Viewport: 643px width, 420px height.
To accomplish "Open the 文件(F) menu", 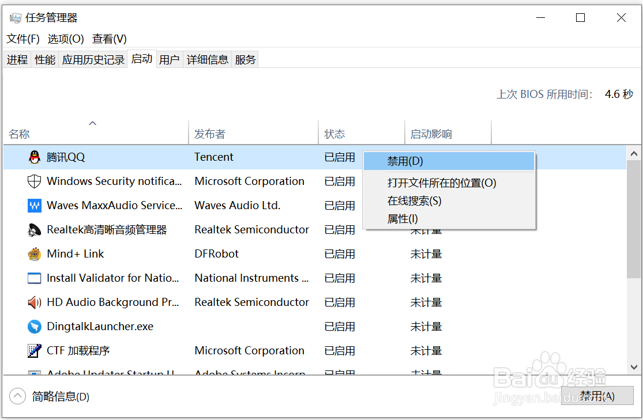I will point(23,39).
